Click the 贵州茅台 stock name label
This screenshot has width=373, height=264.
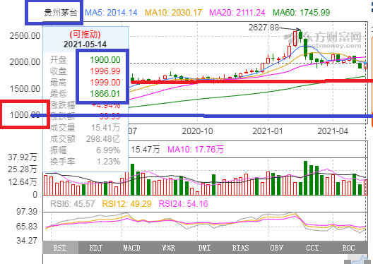click(x=61, y=13)
